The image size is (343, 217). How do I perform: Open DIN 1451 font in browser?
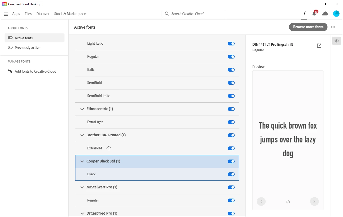[319, 46]
